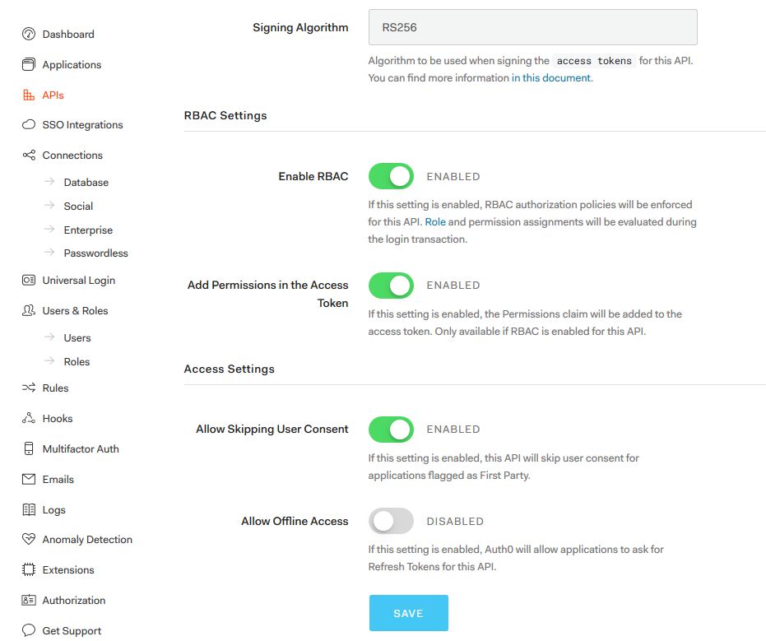766x641 pixels.
Task: Click the Multifactor Auth phone icon
Action: pos(29,449)
